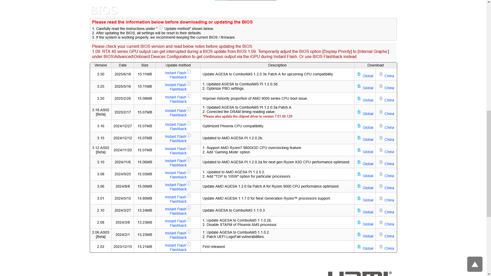Image resolution: width=491 pixels, height=276 pixels.
Task: Open info icon beside Instant Flash for 3.25
Action: pyautogui.click(x=189, y=84)
